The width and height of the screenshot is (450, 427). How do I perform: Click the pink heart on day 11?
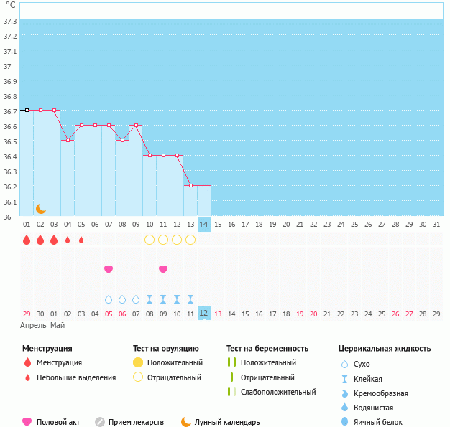(x=163, y=269)
